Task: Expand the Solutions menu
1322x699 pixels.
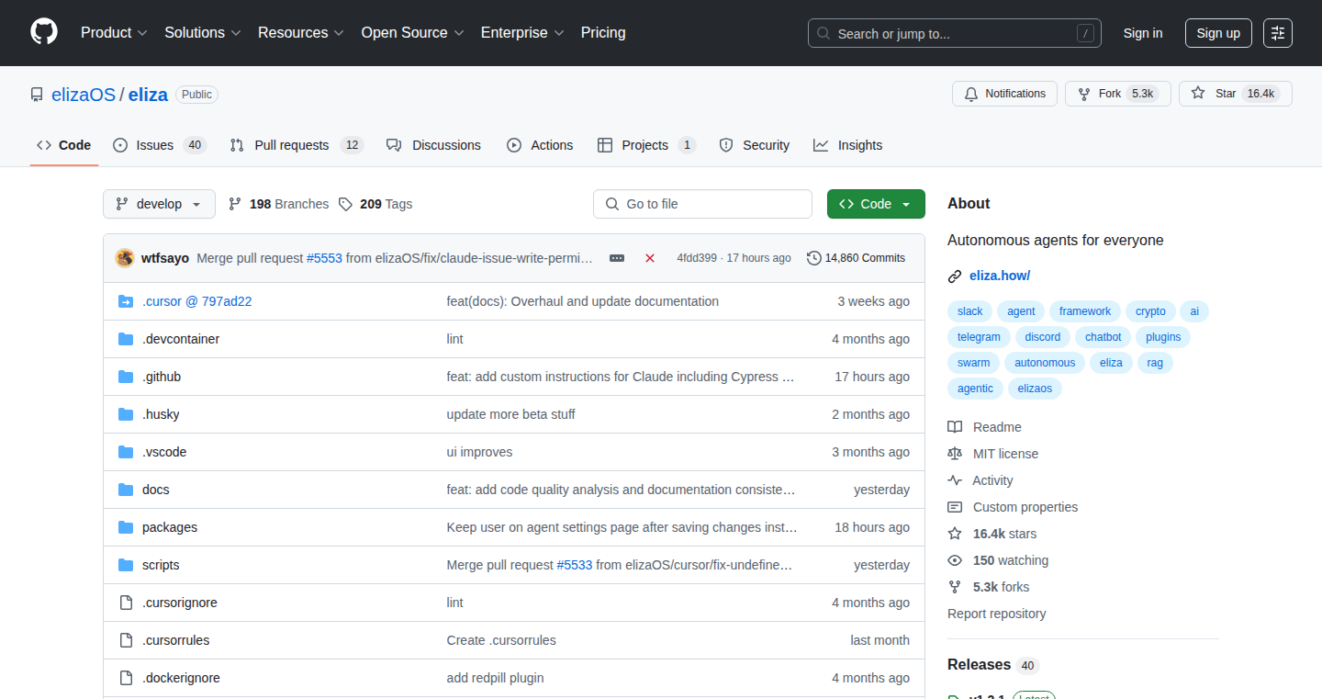Action: (x=203, y=32)
